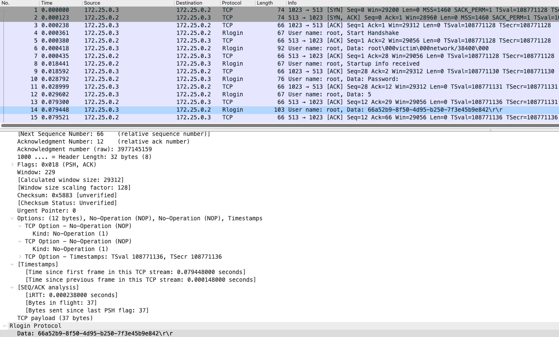Collapse the first TCP Option No-Operation node
This screenshot has height=337, width=559.
coord(20,226)
